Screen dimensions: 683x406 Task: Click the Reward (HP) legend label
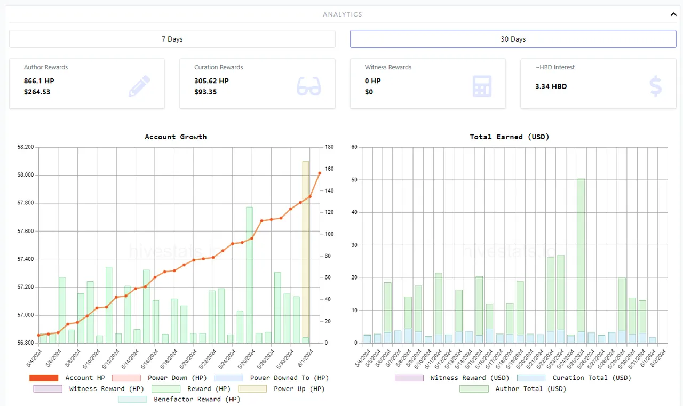pyautogui.click(x=209, y=389)
